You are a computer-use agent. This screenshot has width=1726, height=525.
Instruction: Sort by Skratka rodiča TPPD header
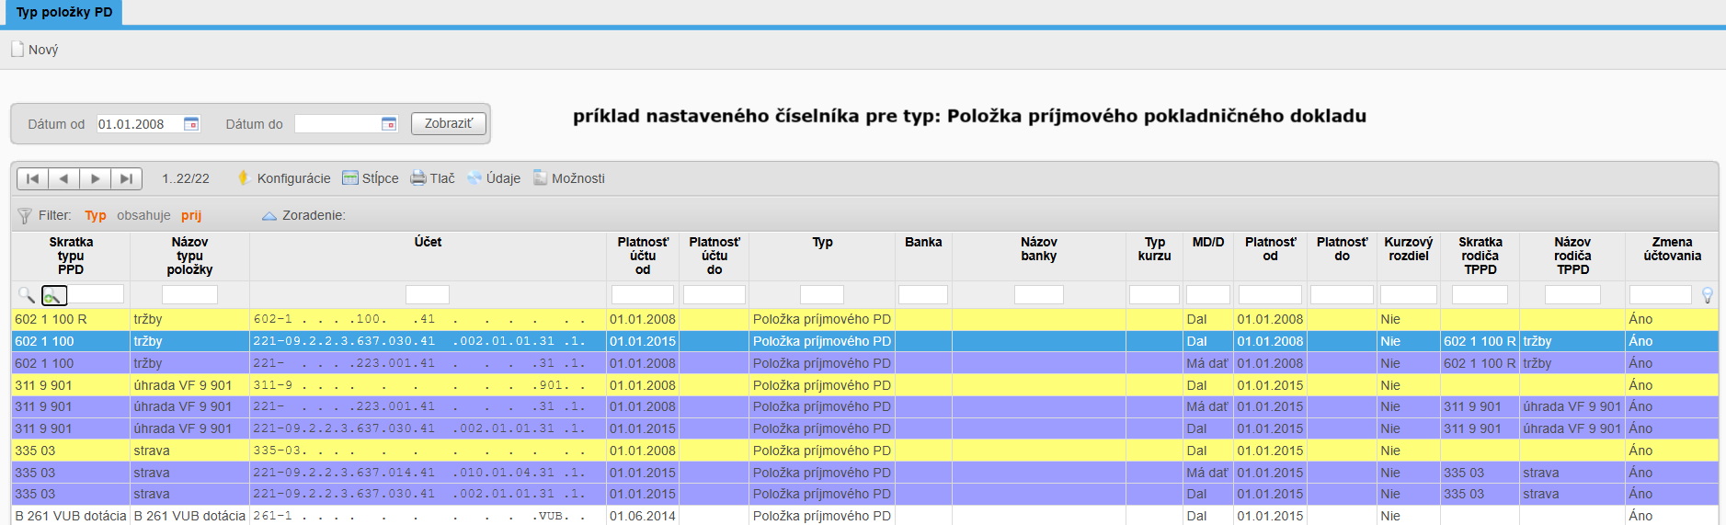point(1480,256)
